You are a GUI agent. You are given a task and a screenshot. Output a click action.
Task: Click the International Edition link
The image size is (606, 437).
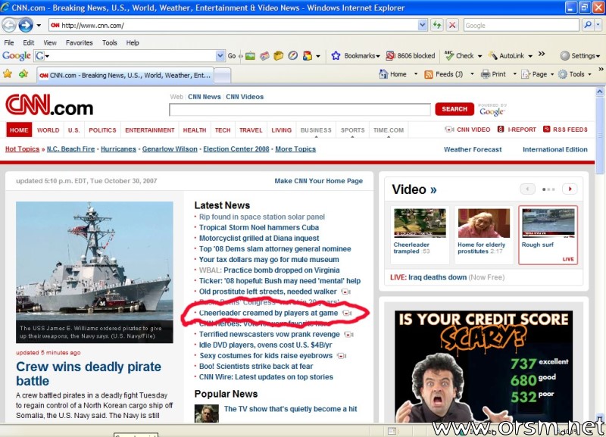[x=555, y=149]
